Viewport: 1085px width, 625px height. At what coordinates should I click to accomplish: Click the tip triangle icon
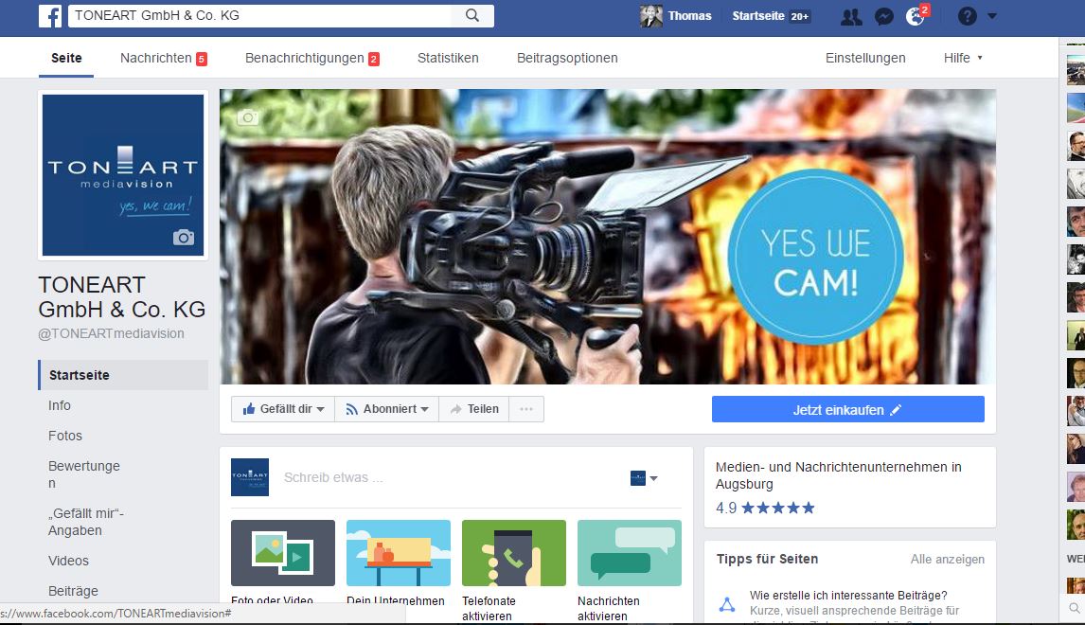tap(727, 604)
